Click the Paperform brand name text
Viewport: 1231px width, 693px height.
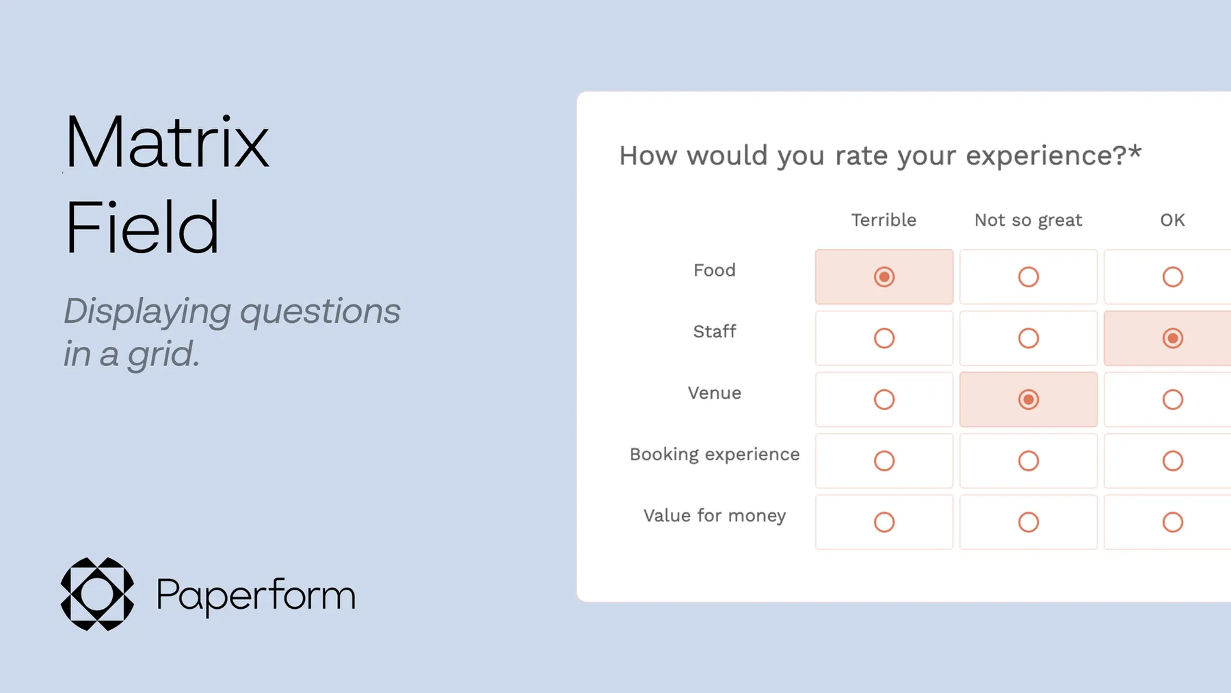coord(256,595)
